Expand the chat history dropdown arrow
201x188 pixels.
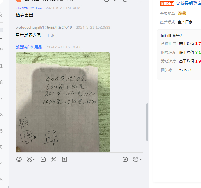click(x=141, y=160)
